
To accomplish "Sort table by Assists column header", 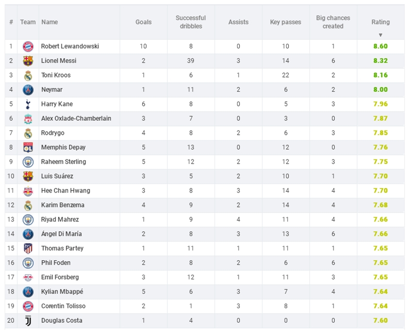I will coord(238,22).
